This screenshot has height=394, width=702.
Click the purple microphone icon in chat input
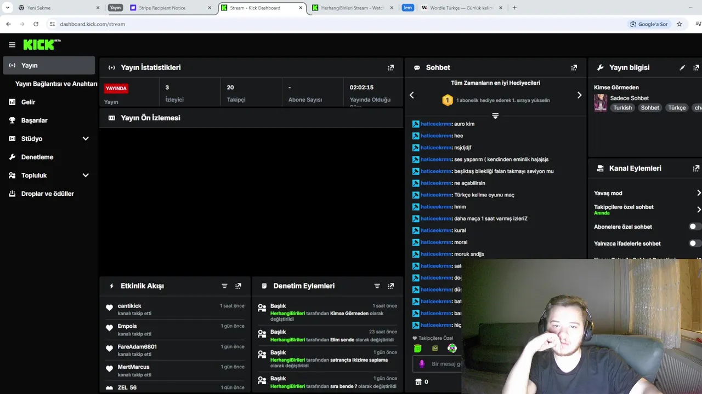click(422, 364)
